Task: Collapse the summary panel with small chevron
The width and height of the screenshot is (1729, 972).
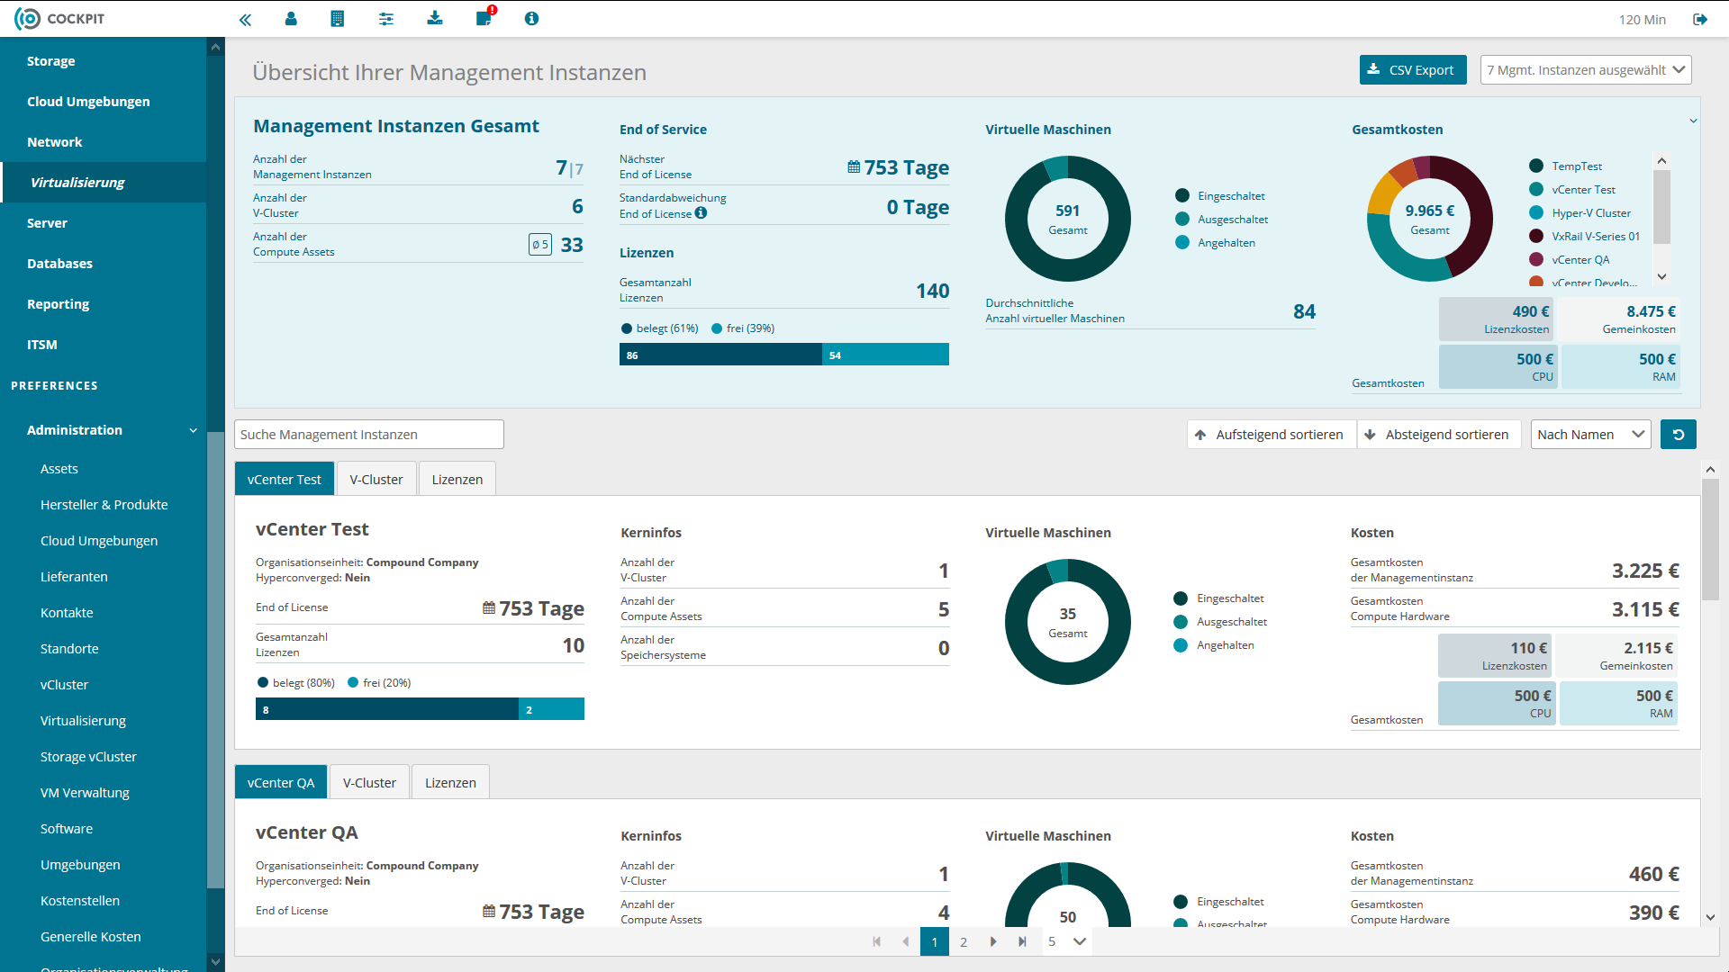Action: point(1693,121)
